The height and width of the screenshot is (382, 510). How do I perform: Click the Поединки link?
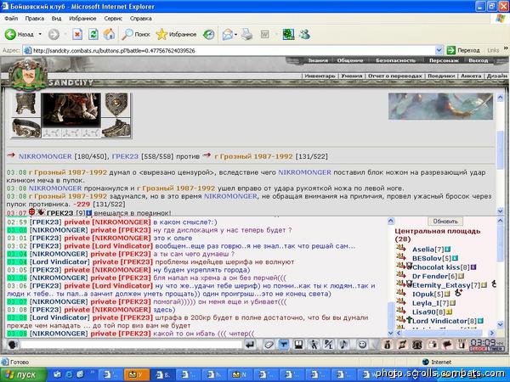coord(441,76)
